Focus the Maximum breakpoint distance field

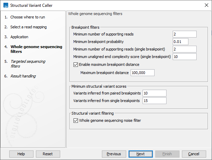(142, 73)
